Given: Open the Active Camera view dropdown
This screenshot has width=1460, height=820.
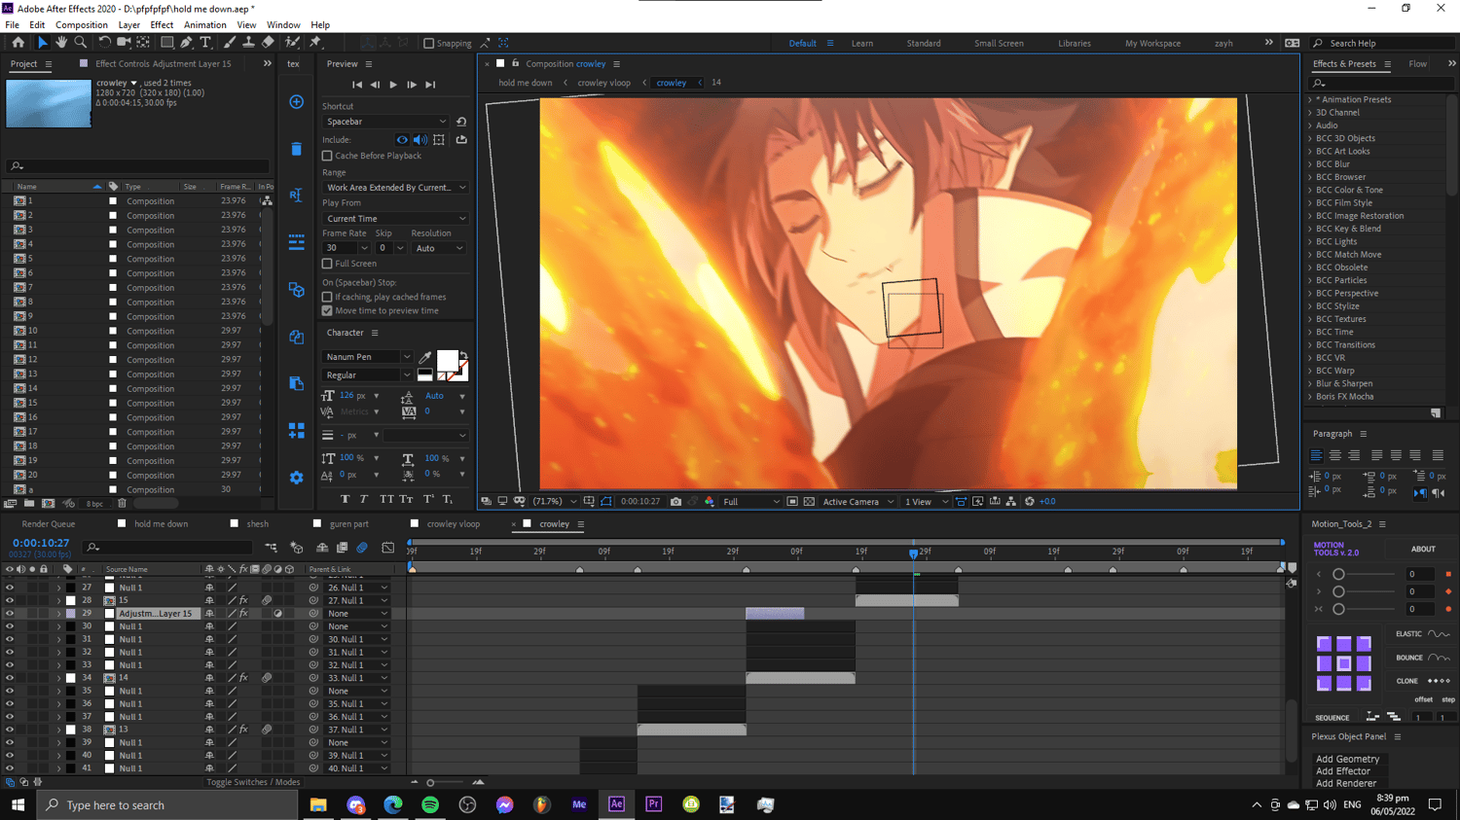Looking at the screenshot, I should 858,502.
